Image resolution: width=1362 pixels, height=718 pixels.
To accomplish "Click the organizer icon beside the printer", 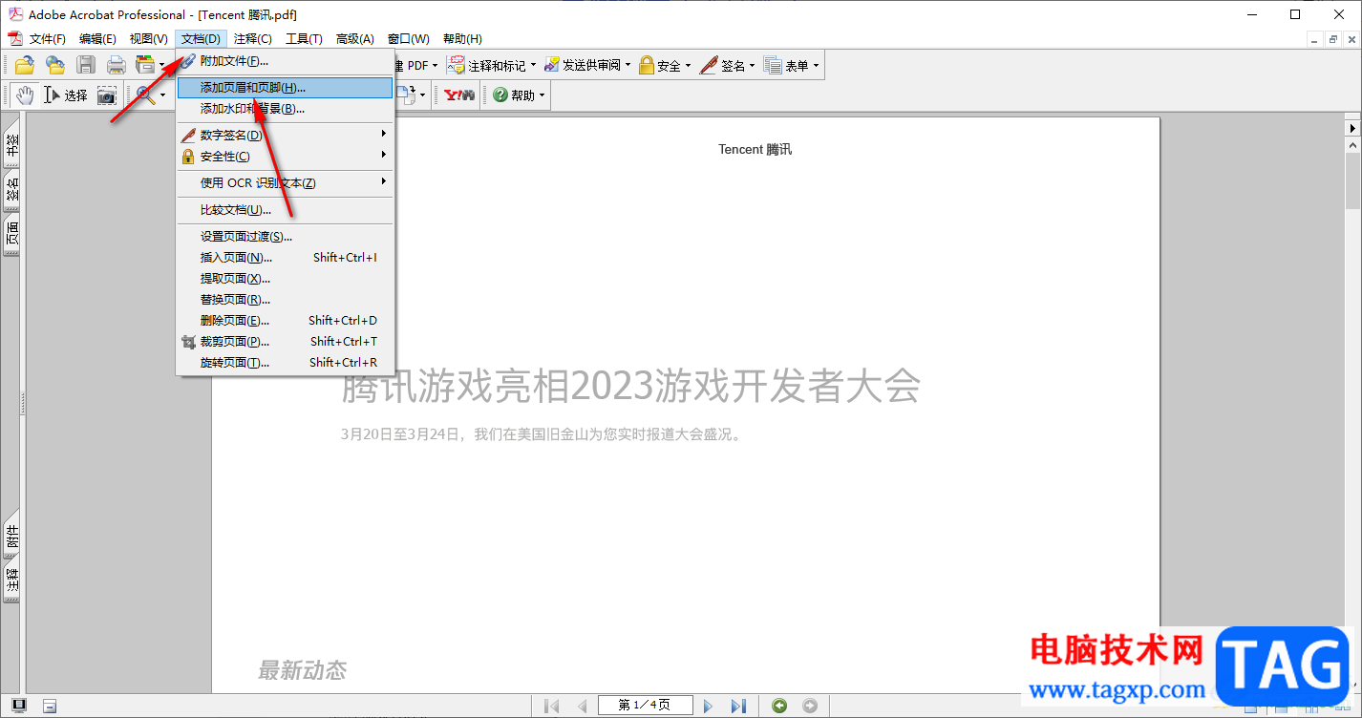I will [x=145, y=65].
